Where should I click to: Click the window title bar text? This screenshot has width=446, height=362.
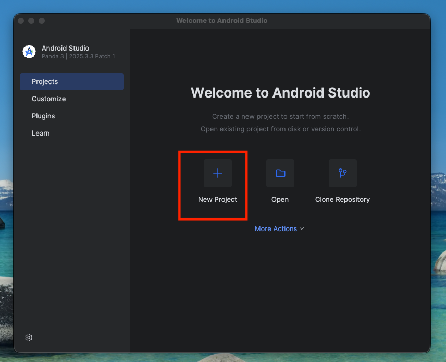pyautogui.click(x=222, y=20)
